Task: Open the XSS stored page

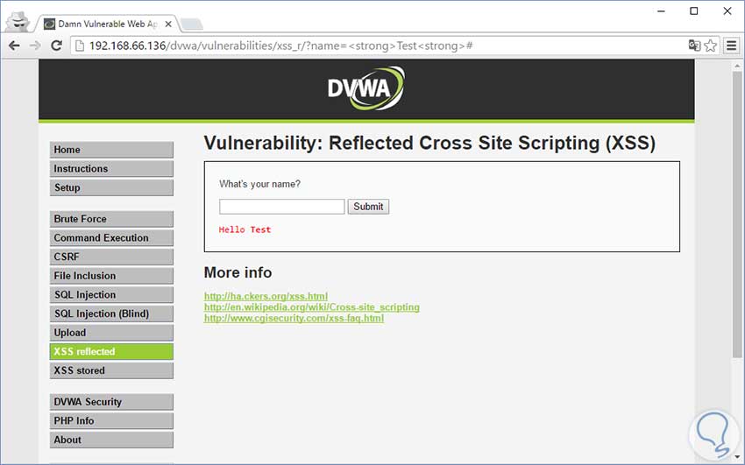Action: tap(111, 370)
